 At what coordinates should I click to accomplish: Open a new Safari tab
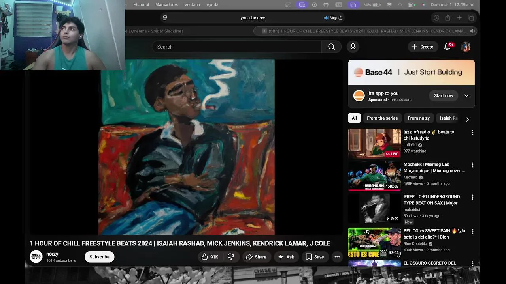tap(459, 18)
